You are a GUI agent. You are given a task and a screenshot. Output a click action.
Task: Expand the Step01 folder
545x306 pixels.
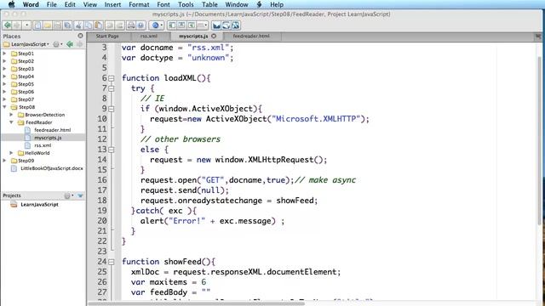4,54
